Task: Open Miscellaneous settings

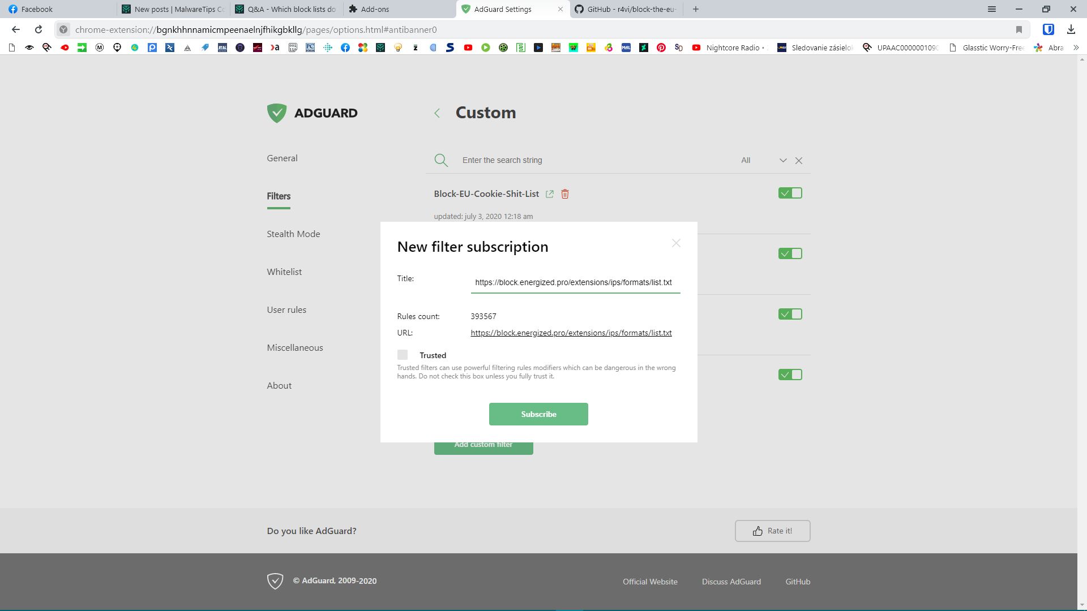Action: pyautogui.click(x=295, y=348)
